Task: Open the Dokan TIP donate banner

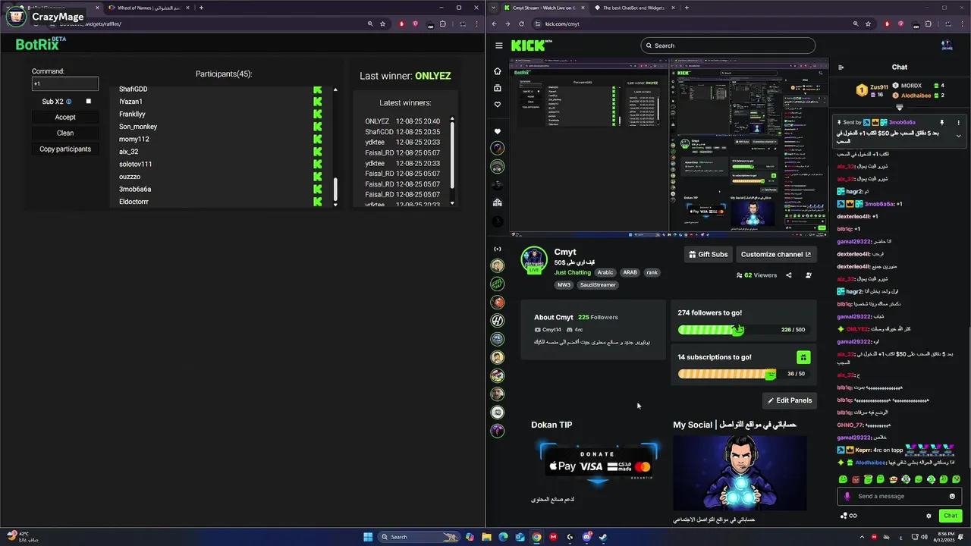Action: pyautogui.click(x=599, y=464)
